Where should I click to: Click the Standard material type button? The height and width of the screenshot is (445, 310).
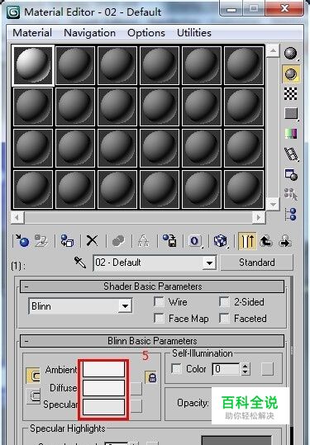click(256, 263)
